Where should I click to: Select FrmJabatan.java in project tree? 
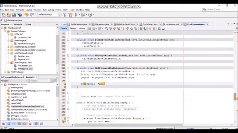(25, 66)
